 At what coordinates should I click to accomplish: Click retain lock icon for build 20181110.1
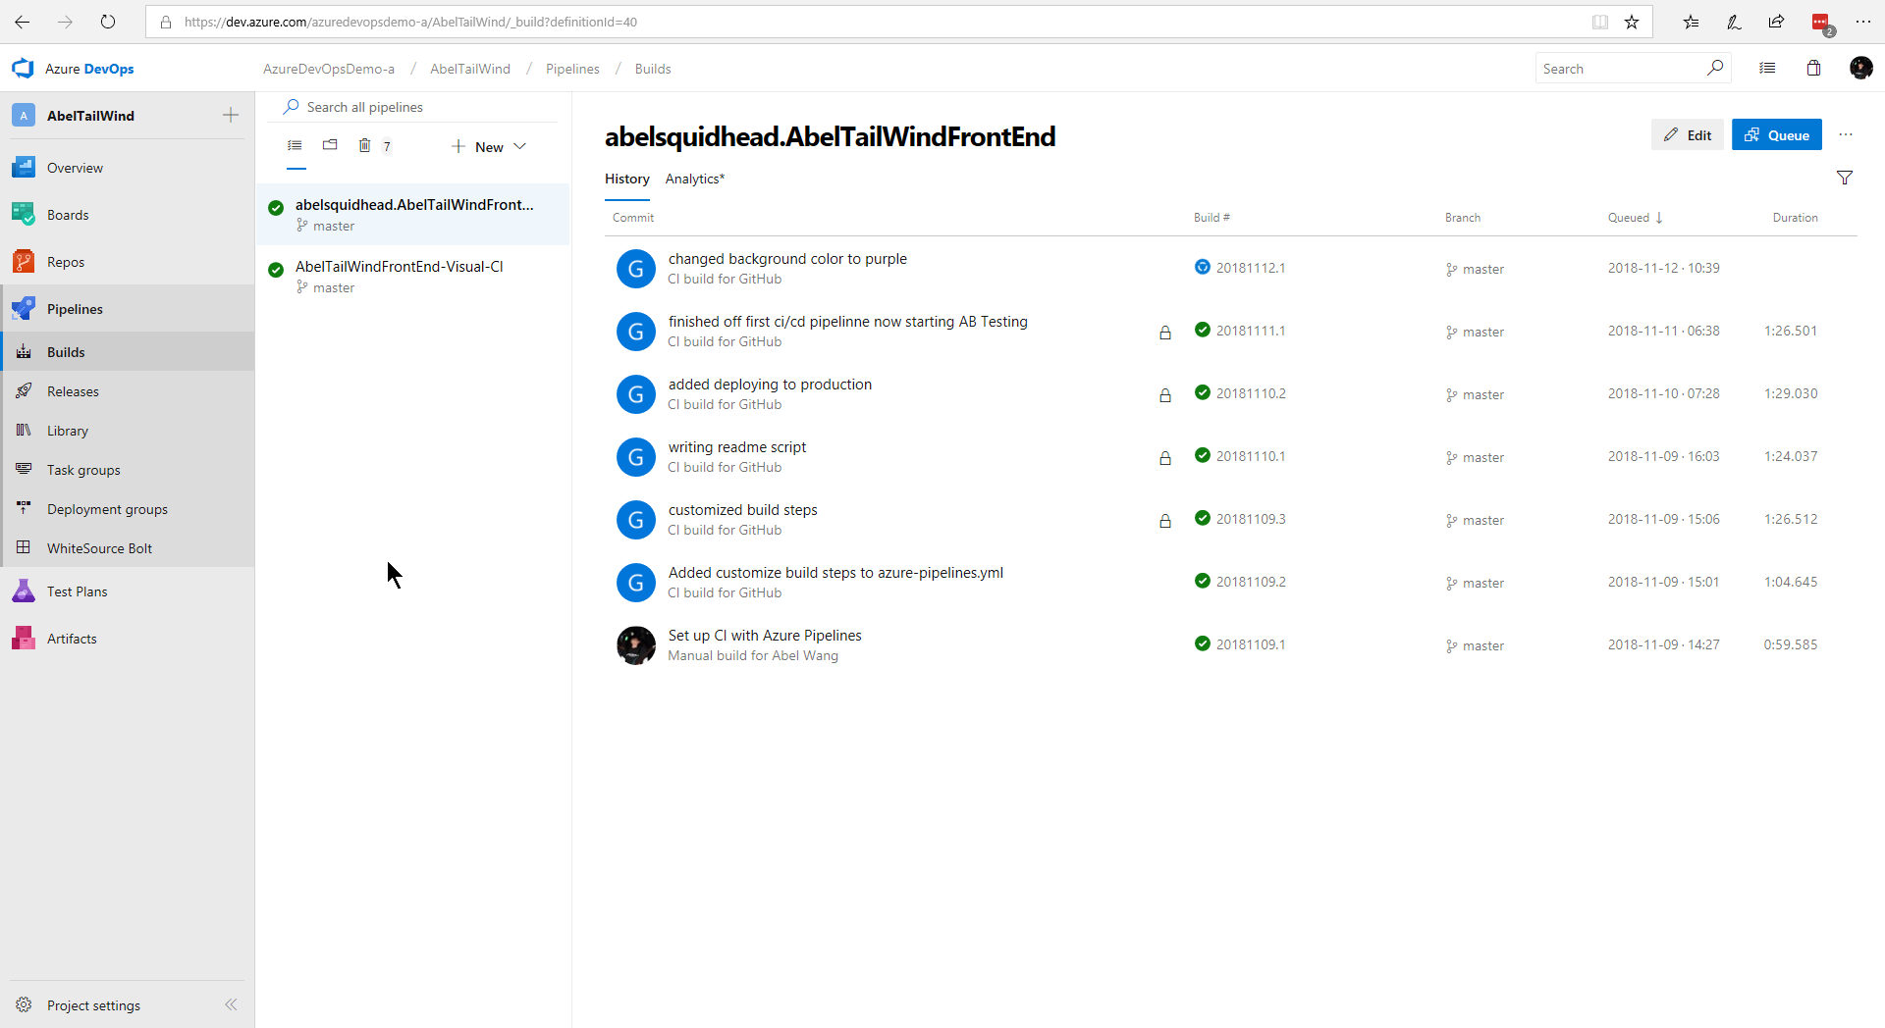coord(1165,458)
